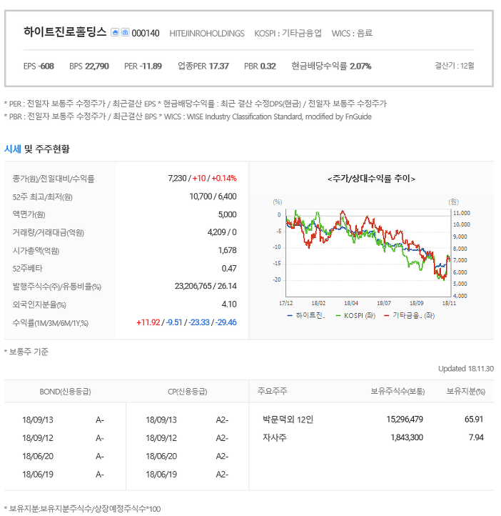Select BOND rating date 18/09/13
This screenshot has height=516, width=501.
pos(37,420)
